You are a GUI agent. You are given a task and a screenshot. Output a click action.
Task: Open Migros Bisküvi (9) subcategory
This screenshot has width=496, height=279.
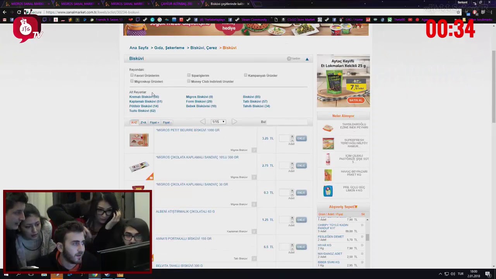click(199, 97)
